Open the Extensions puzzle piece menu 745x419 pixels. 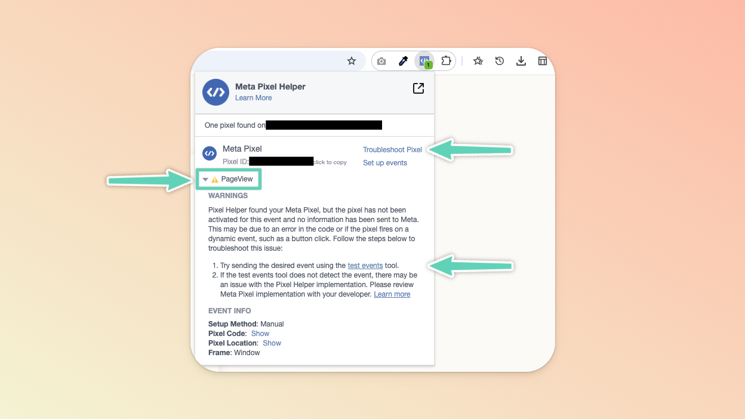coord(446,61)
